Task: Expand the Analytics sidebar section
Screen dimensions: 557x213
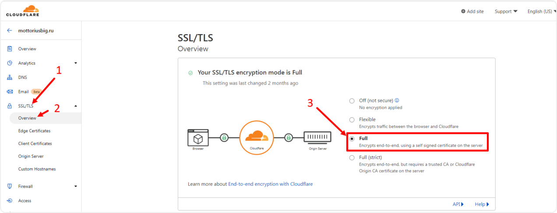Action: coord(76,63)
